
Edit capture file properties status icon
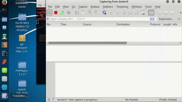pyautogui.click(x=53, y=99)
